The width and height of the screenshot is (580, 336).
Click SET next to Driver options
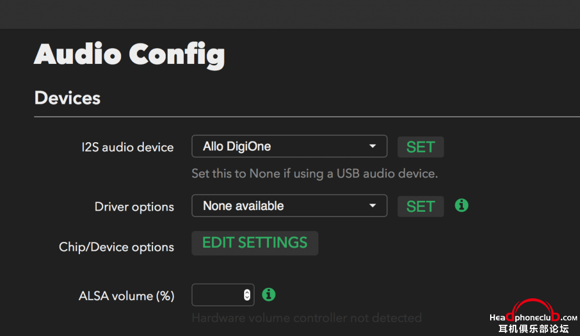[420, 207]
